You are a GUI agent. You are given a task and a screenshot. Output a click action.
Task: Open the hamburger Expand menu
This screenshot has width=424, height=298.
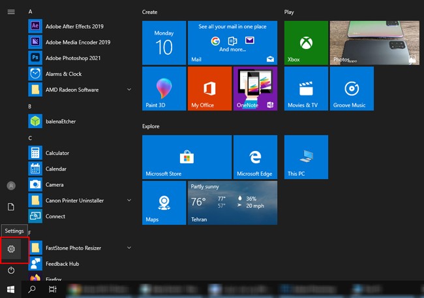11,12
